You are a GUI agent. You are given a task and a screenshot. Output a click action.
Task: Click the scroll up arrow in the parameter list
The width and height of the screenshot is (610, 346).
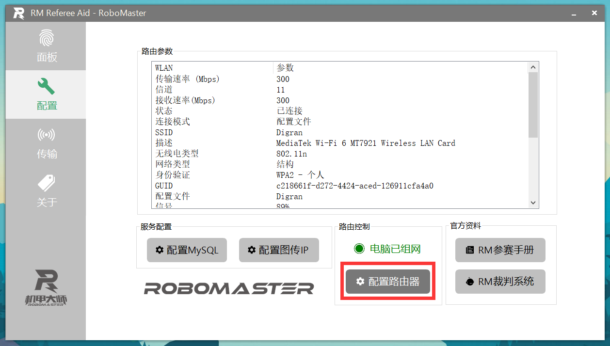[533, 67]
